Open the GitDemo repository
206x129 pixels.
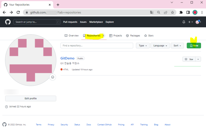pos(67,58)
